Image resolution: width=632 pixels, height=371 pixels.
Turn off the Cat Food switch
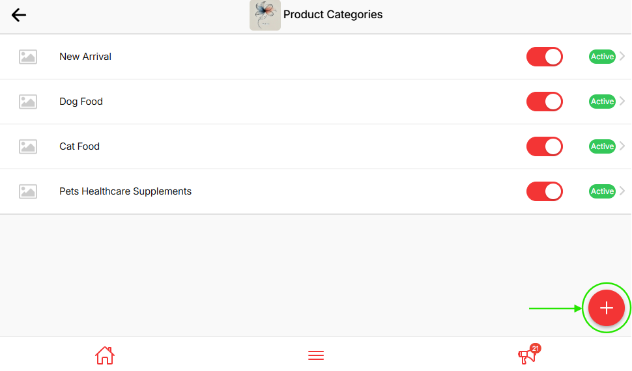point(544,146)
